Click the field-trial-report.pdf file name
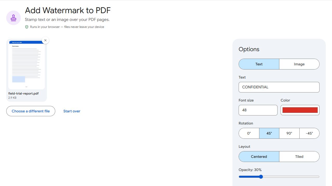Viewport: 332px width, 186px height. tap(23, 94)
